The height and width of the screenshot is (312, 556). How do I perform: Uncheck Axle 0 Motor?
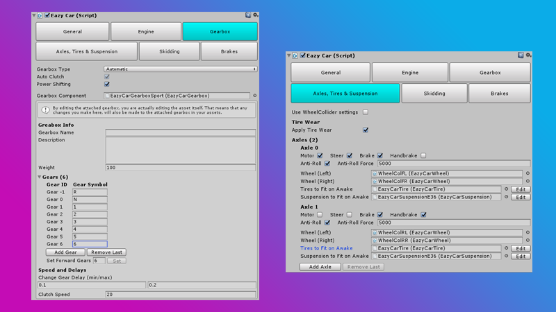(x=320, y=155)
